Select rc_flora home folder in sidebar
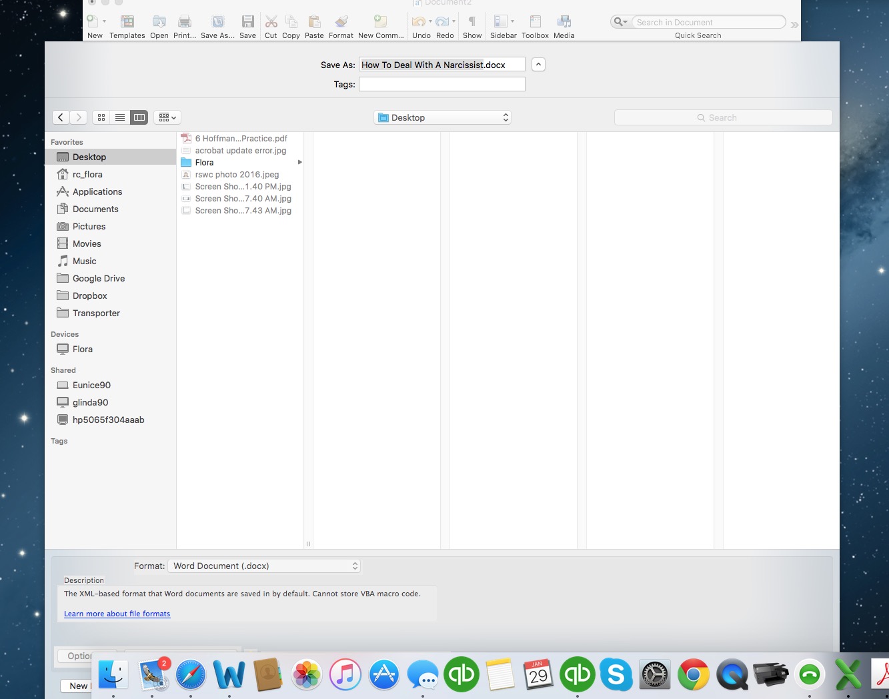Image resolution: width=889 pixels, height=699 pixels. [x=111, y=174]
